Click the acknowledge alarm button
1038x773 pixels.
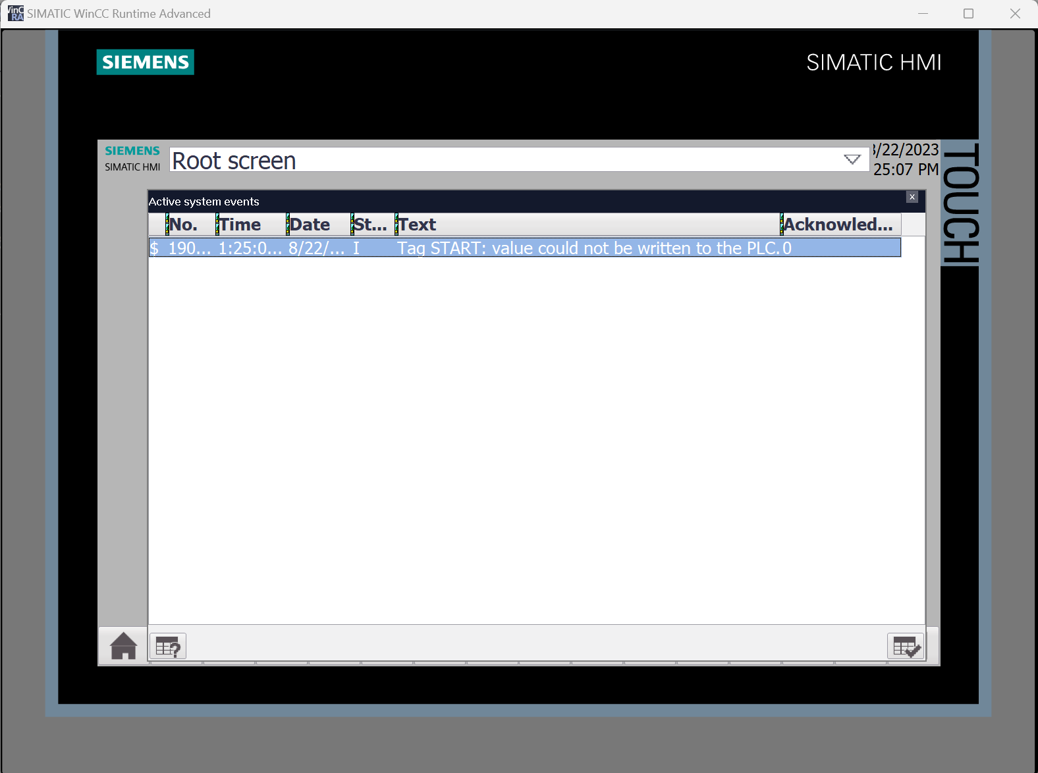click(906, 646)
